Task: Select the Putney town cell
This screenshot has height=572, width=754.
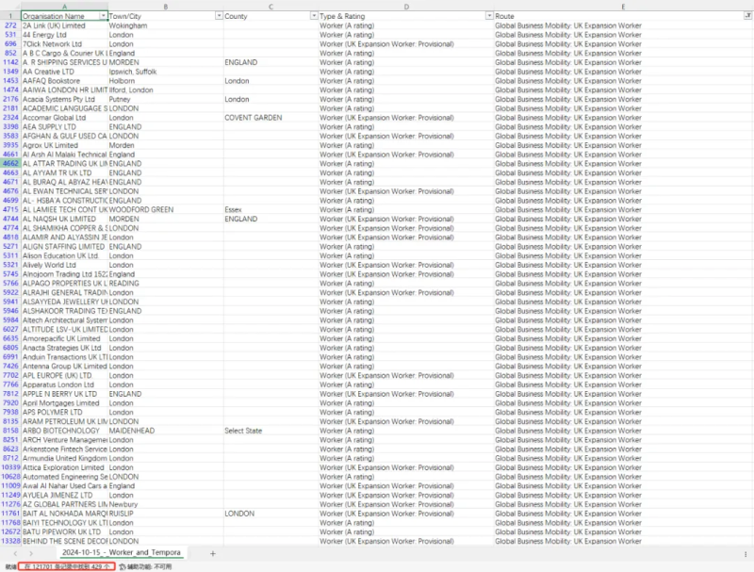Action: 166,99
